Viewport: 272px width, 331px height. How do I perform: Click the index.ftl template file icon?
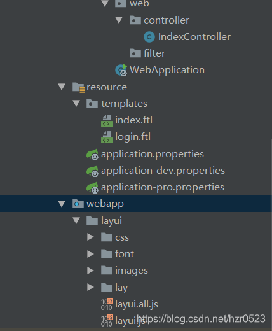pyautogui.click(x=107, y=120)
